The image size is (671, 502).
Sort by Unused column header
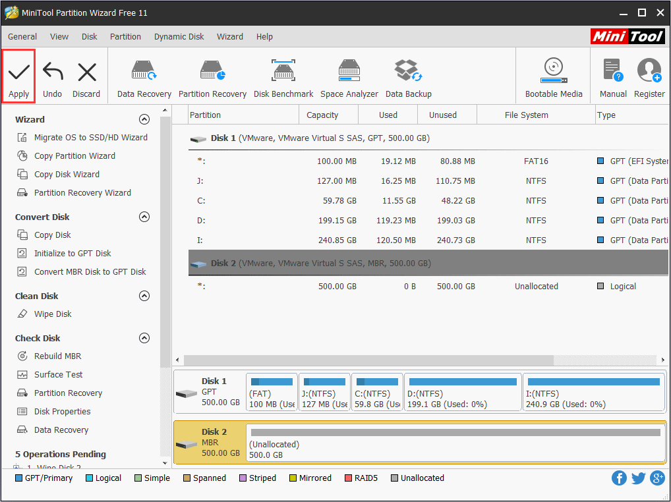[x=447, y=115]
